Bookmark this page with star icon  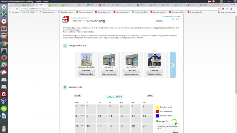219,9
